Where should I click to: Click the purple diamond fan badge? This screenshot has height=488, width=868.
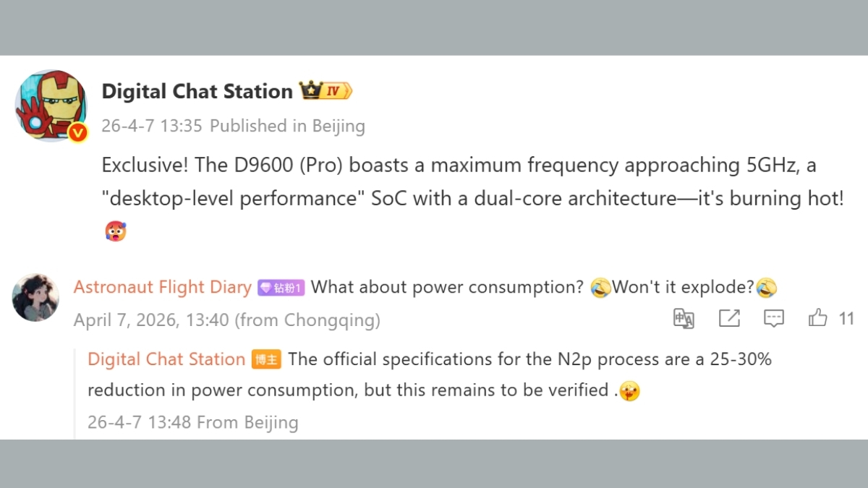pos(281,288)
